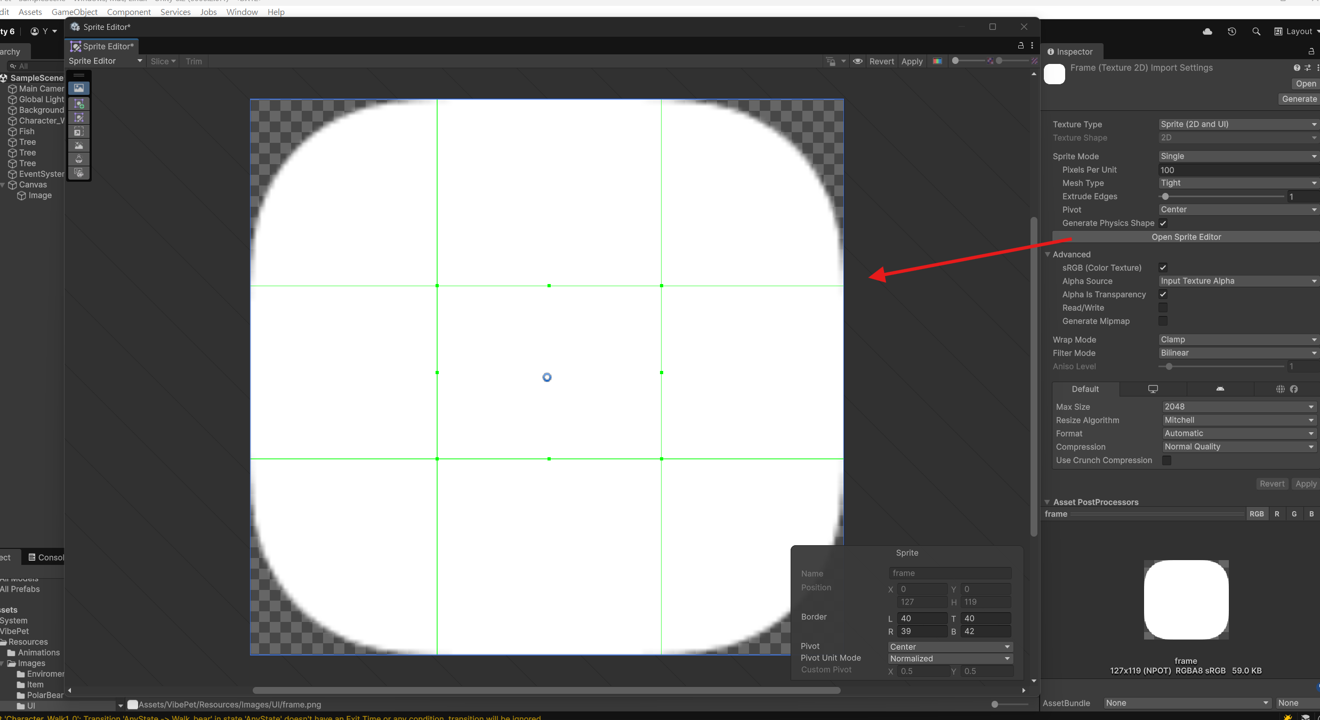Click the vertical toolbar drag handle
Screen dimensions: 1320x720
[79, 75]
